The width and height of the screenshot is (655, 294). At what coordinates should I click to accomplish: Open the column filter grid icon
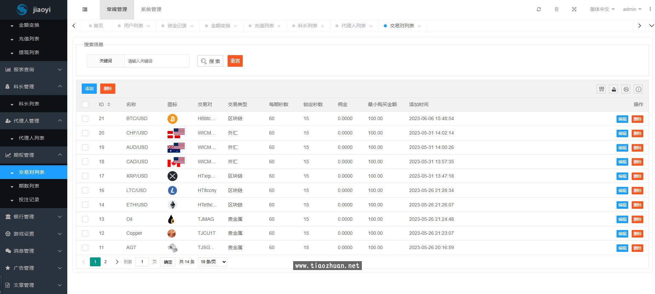601,89
